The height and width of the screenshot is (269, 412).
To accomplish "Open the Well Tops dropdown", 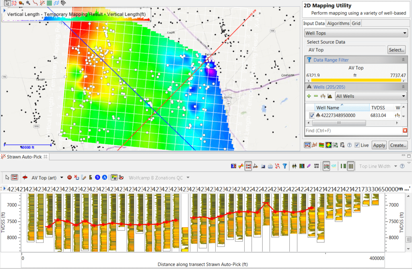I will pos(356,33).
